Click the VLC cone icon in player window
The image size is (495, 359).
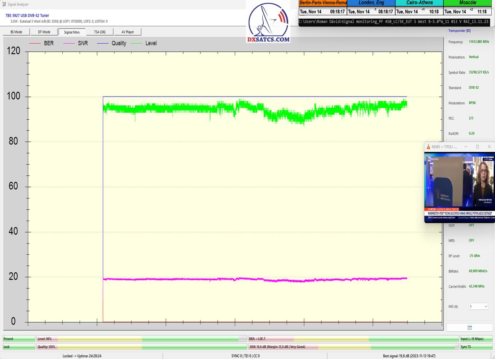coord(429,147)
